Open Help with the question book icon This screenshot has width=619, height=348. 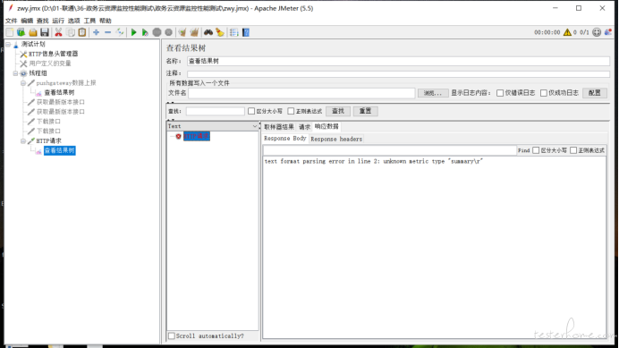[246, 32]
